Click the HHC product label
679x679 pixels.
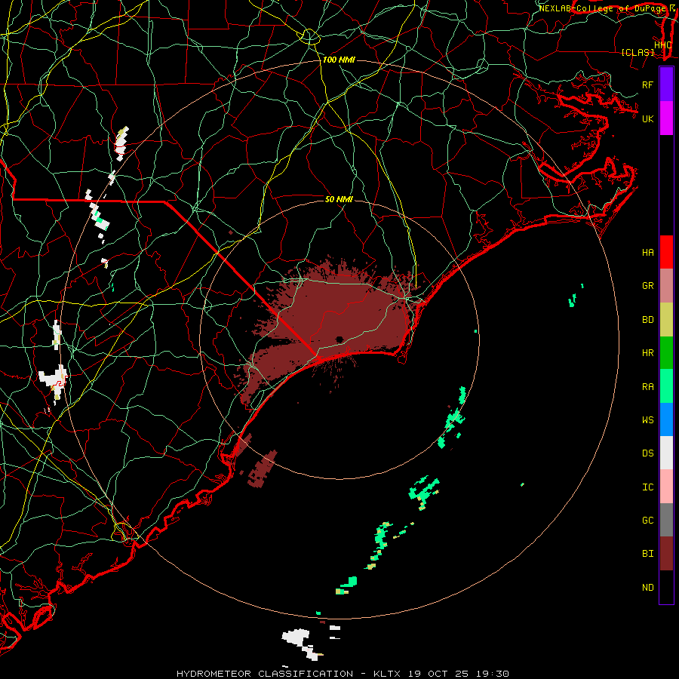pyautogui.click(x=662, y=45)
